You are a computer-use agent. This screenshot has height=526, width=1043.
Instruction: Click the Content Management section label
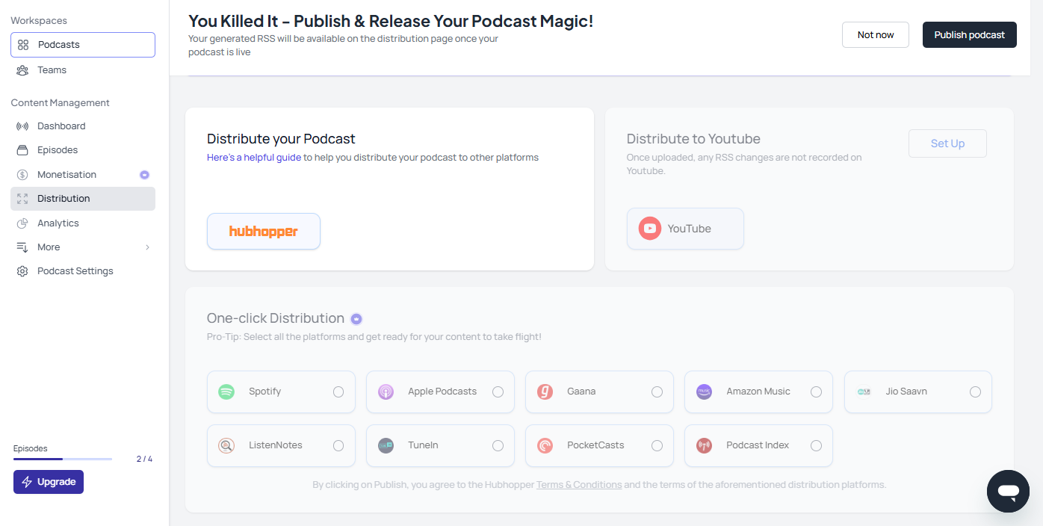click(60, 103)
